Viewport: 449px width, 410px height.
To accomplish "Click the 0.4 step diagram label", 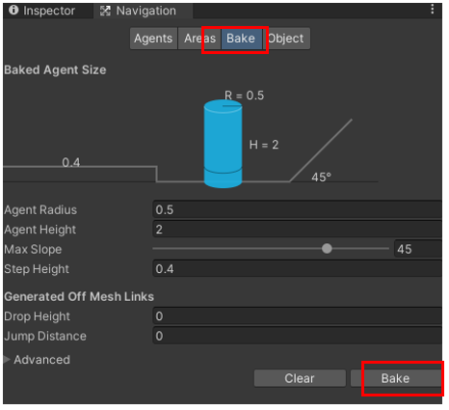I will click(71, 162).
